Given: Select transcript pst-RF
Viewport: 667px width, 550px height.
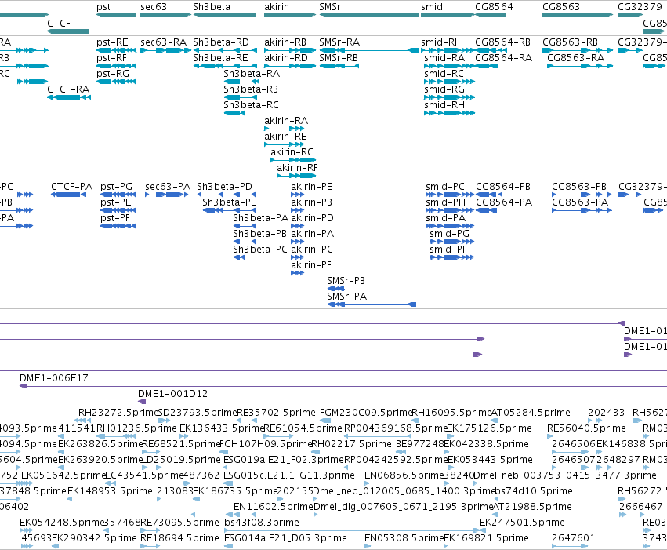Looking at the screenshot, I should (111, 58).
